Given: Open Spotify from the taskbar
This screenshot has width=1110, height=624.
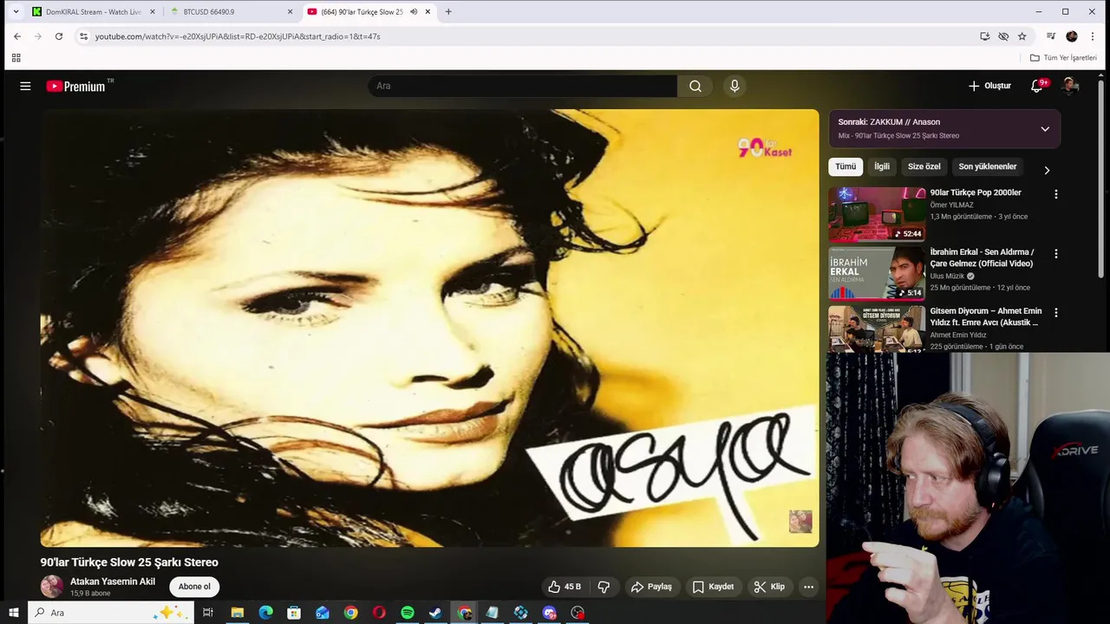Looking at the screenshot, I should coord(408,613).
